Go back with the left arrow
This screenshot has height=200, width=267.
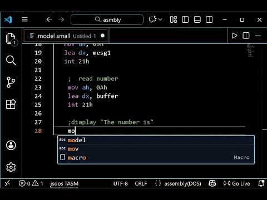coord(50,19)
